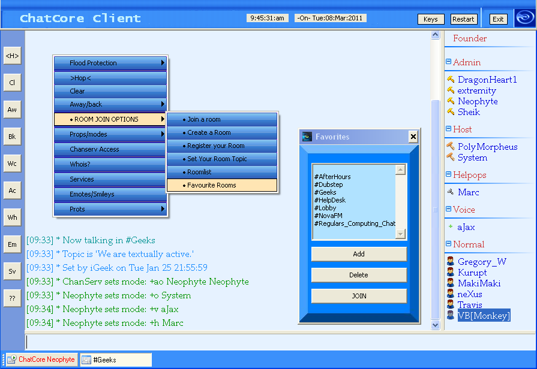Click the user avatar beside MakiMaki
Image resolution: width=537 pixels, height=369 pixels.
tap(451, 283)
